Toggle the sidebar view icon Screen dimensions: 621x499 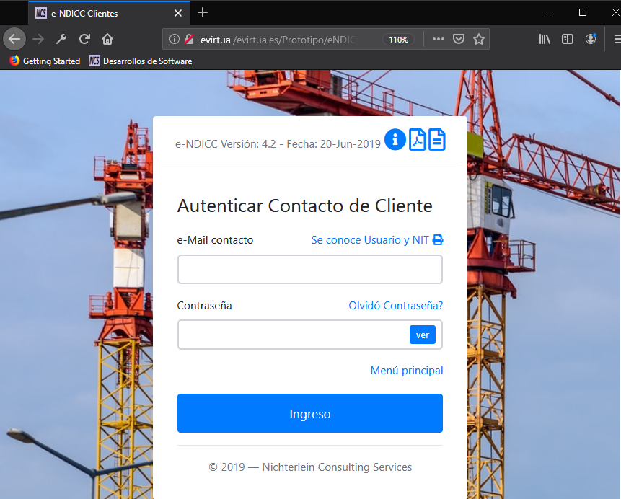tap(568, 39)
